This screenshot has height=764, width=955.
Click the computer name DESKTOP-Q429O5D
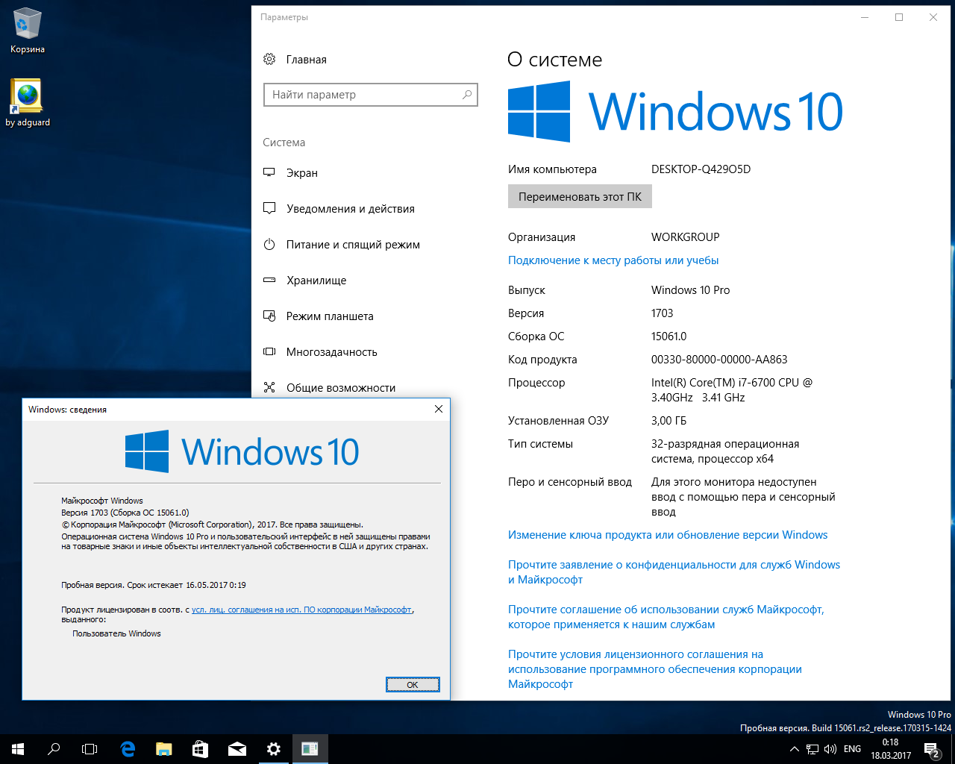(x=701, y=169)
